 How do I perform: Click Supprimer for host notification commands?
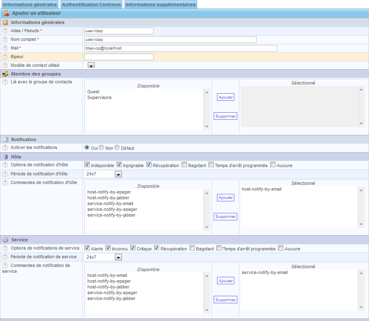click(225, 217)
